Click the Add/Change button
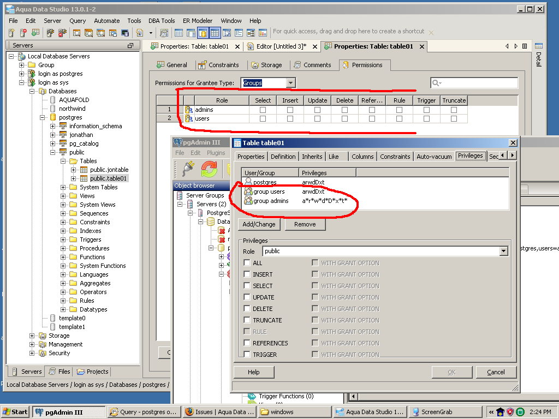This screenshot has width=559, height=419. [259, 224]
